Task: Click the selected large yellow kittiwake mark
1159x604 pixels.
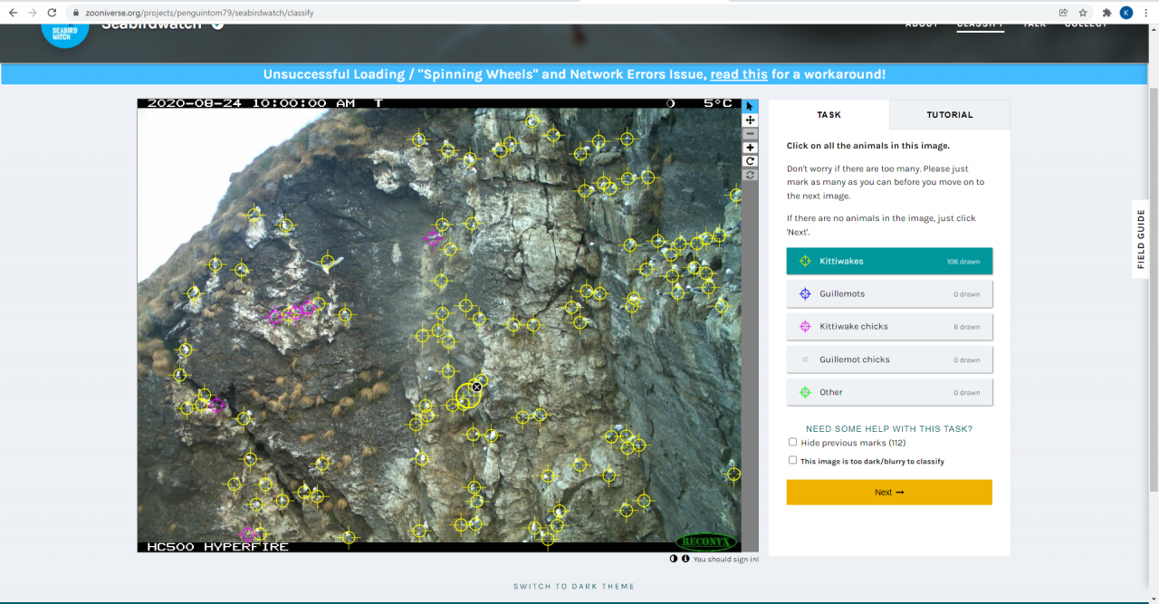Action: click(467, 397)
